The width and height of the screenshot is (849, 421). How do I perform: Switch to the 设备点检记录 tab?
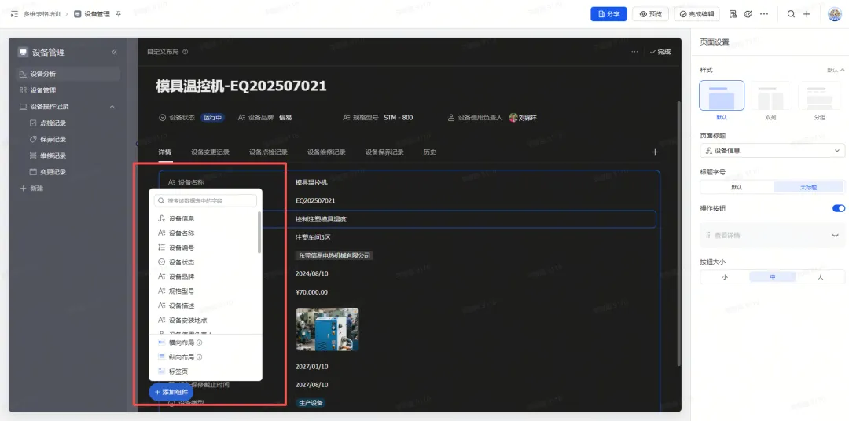pyautogui.click(x=268, y=152)
